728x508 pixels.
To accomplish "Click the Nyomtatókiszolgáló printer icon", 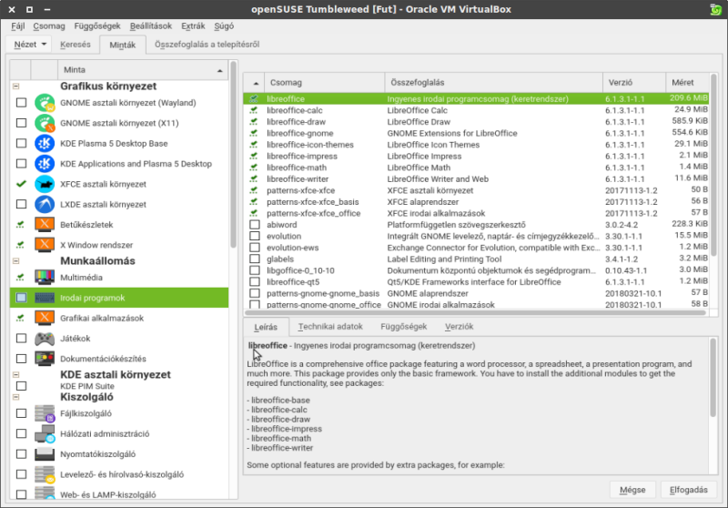I will (45, 454).
